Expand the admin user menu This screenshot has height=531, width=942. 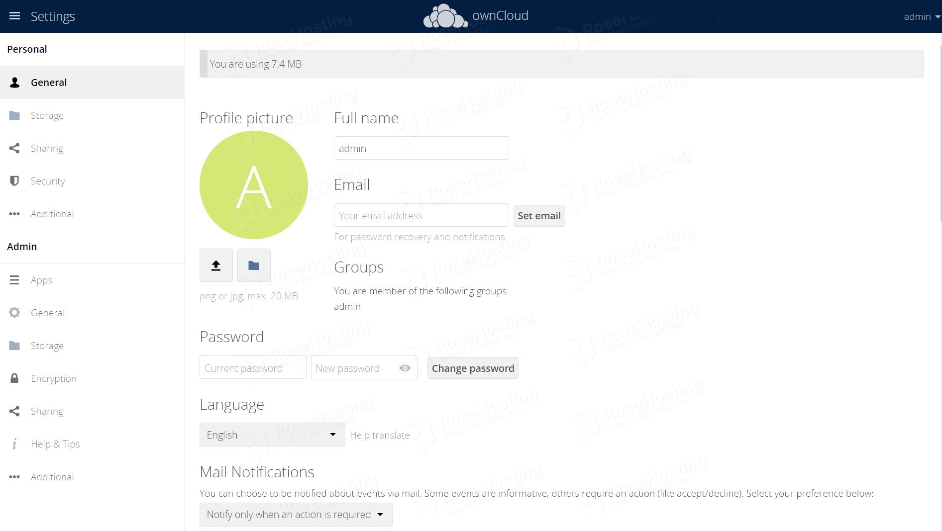[x=921, y=16]
